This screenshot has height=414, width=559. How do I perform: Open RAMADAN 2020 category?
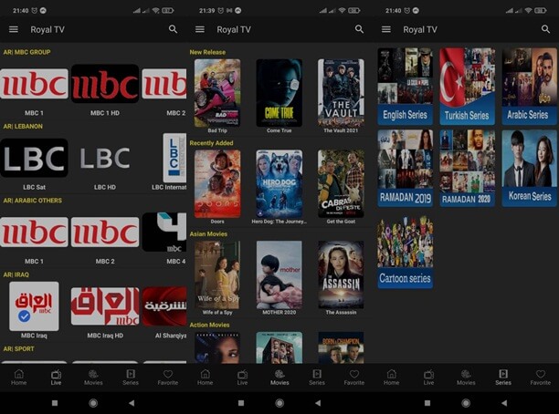tap(468, 168)
